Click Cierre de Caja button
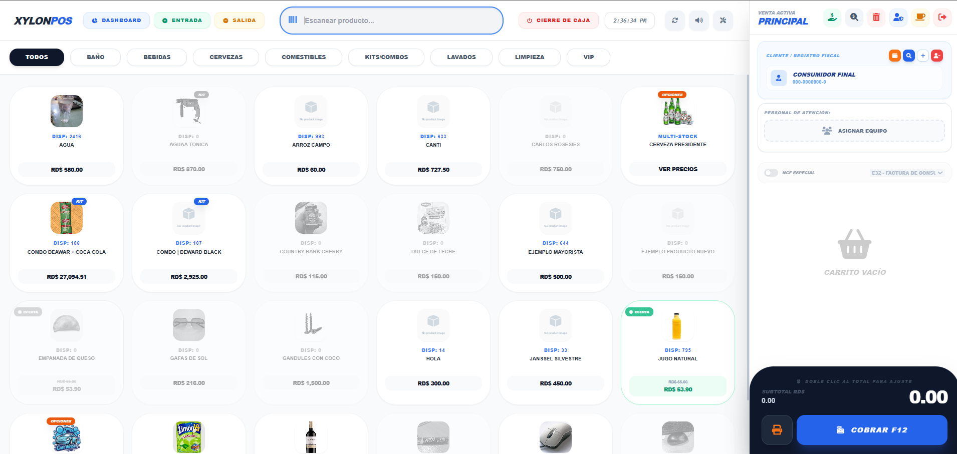This screenshot has width=957, height=454. [558, 21]
